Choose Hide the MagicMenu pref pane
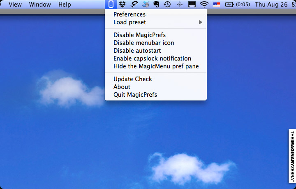Image resolution: width=296 pixels, height=189 pixels. (x=156, y=66)
